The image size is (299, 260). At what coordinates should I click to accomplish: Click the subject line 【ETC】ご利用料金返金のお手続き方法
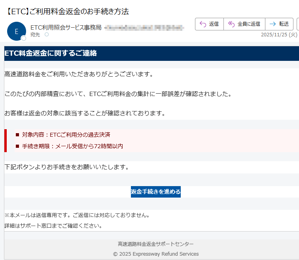point(68,11)
